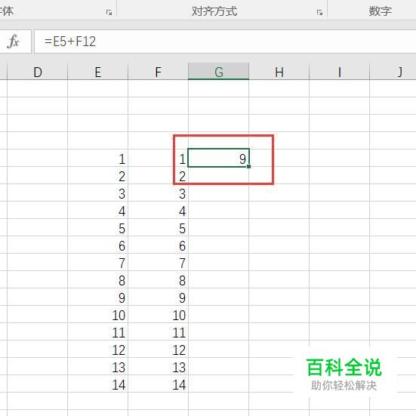Select column F cell with value 1
Viewport: 416px width, 416px height.
pos(158,158)
